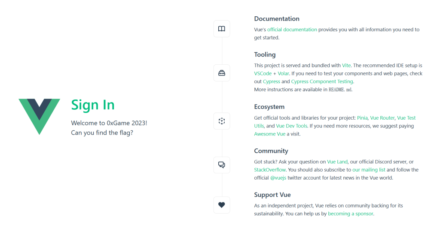Open the Pinia link

pyautogui.click(x=362, y=118)
